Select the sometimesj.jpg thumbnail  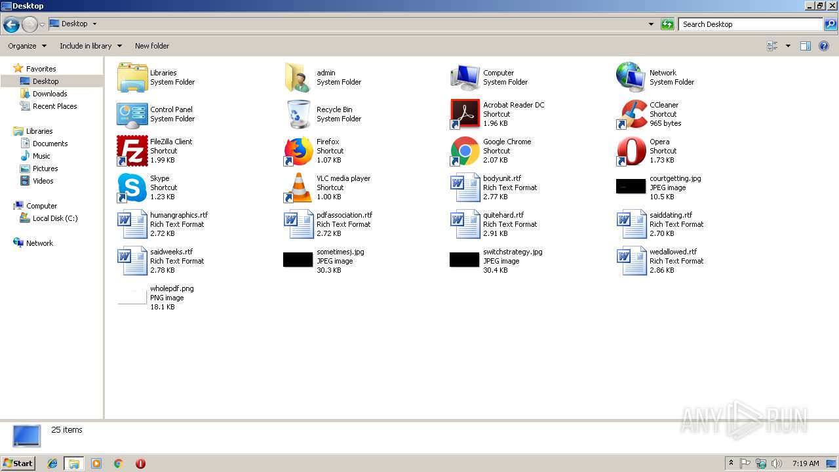pyautogui.click(x=298, y=260)
